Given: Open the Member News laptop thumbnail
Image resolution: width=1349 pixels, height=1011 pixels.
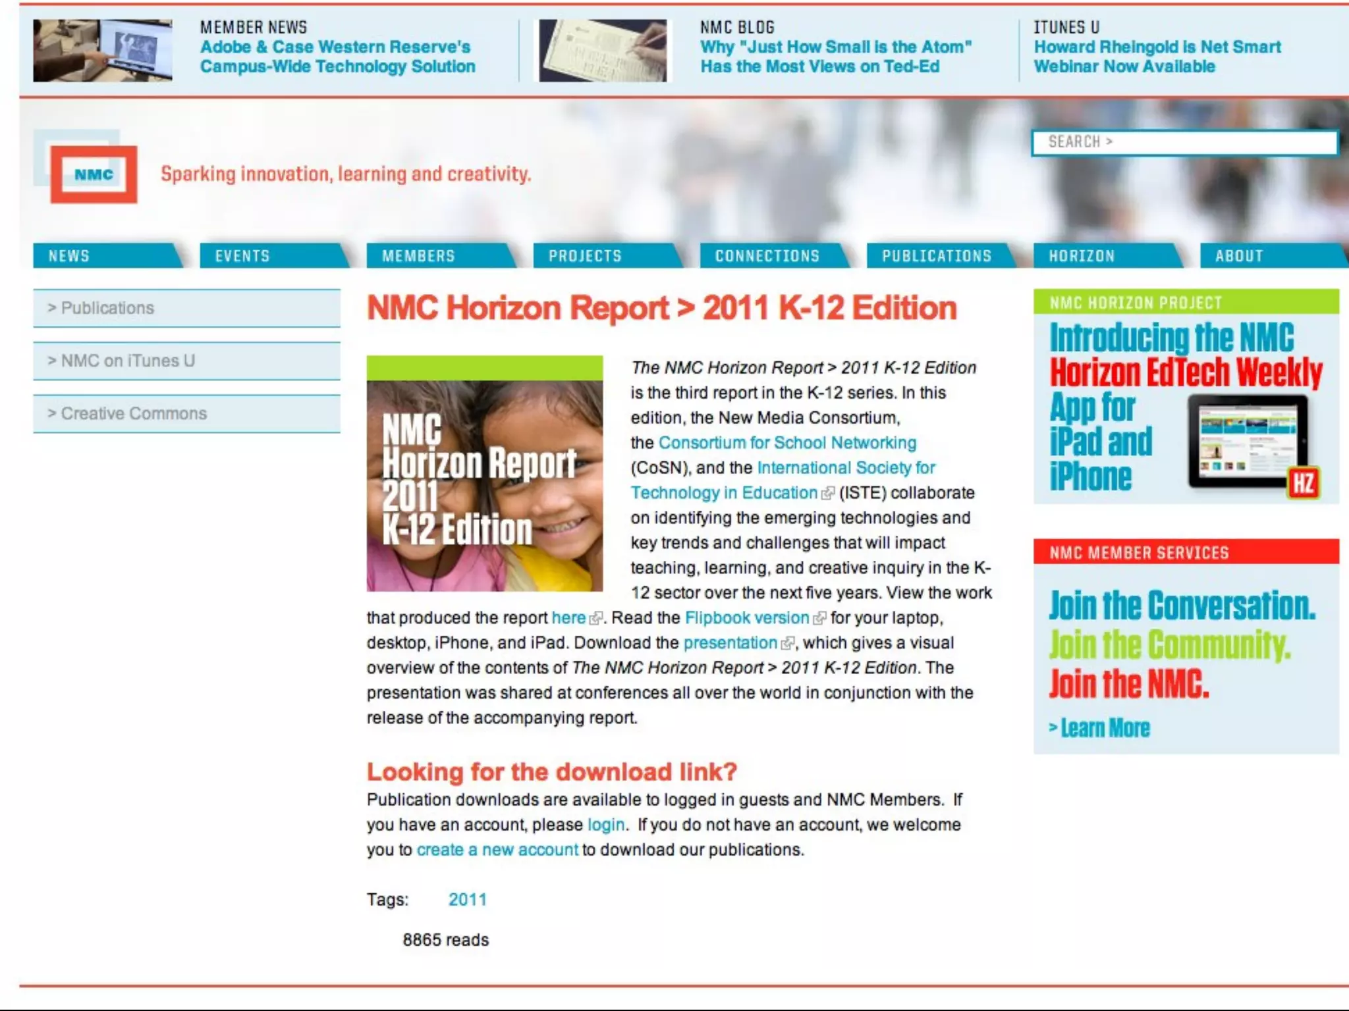Looking at the screenshot, I should (103, 51).
